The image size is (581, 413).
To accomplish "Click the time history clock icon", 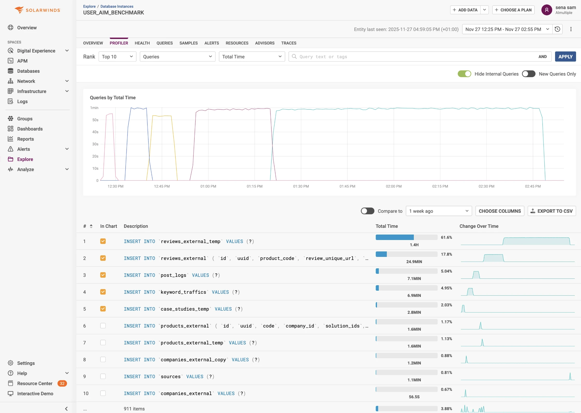I will pyautogui.click(x=557, y=29).
